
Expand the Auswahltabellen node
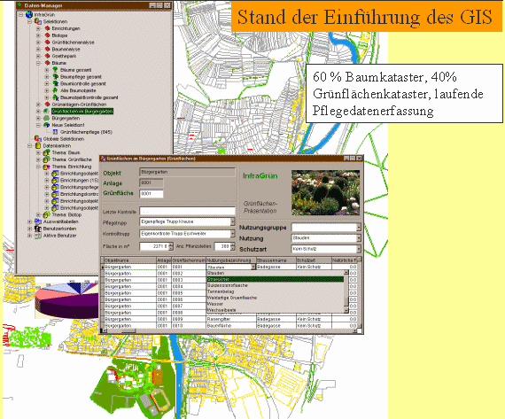29,221
